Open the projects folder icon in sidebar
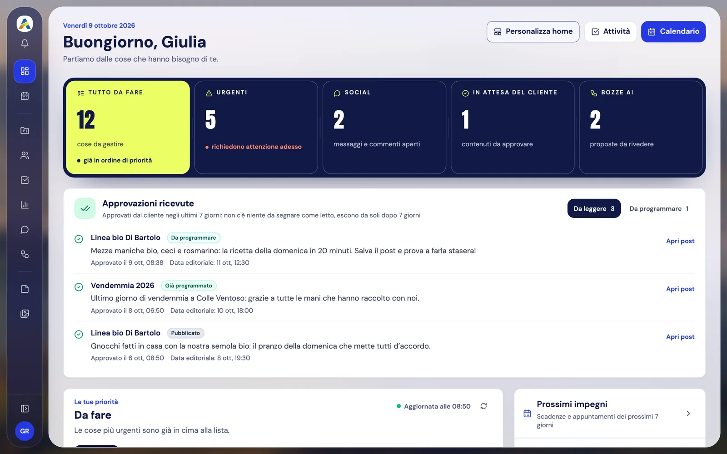Viewport: 727px width, 454px height. 25,131
